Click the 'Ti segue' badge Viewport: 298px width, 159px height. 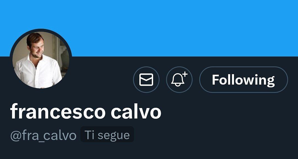pyautogui.click(x=107, y=134)
